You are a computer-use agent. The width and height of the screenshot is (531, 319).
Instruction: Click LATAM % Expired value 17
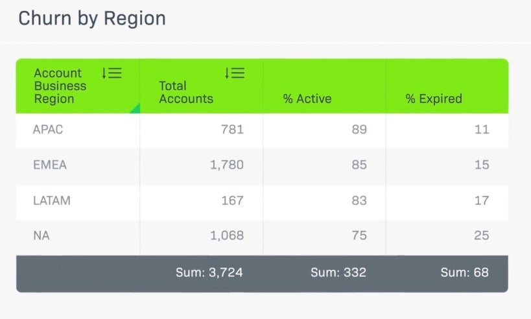tap(481, 201)
